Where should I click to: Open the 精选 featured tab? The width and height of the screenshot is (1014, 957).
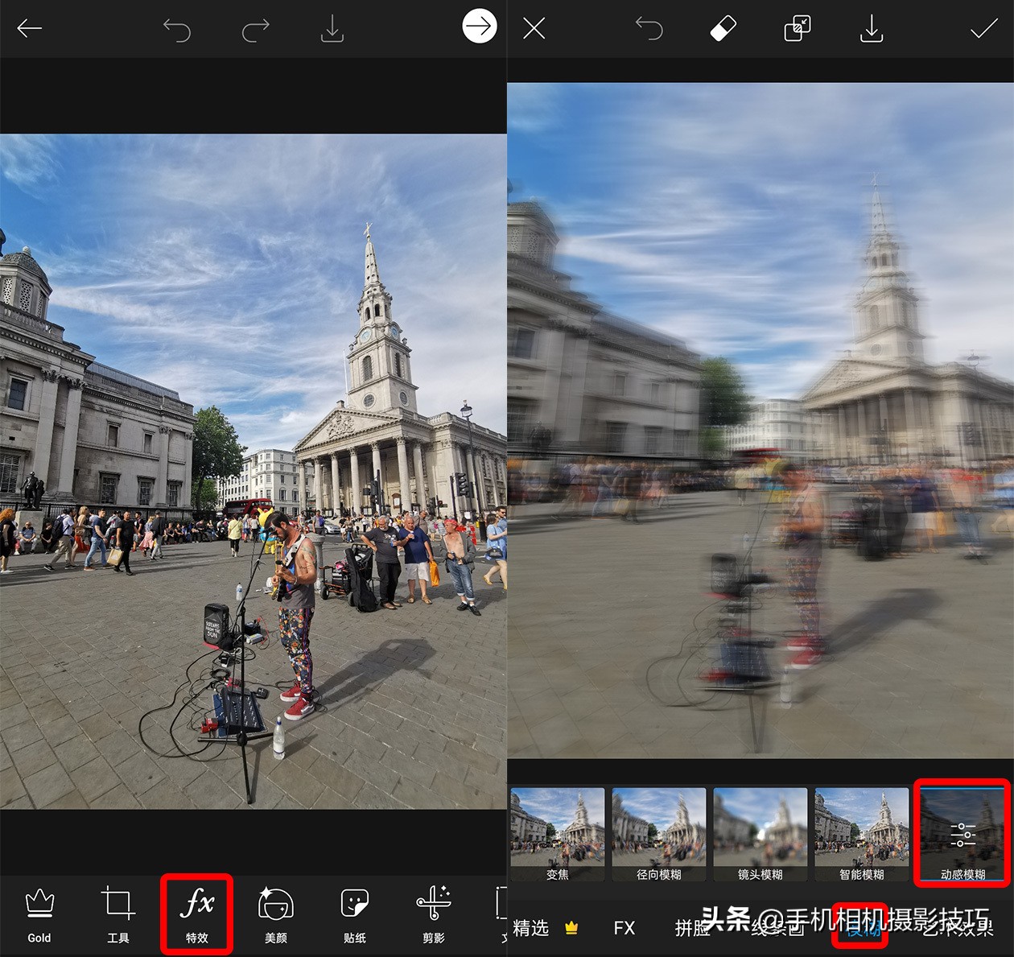coord(532,928)
